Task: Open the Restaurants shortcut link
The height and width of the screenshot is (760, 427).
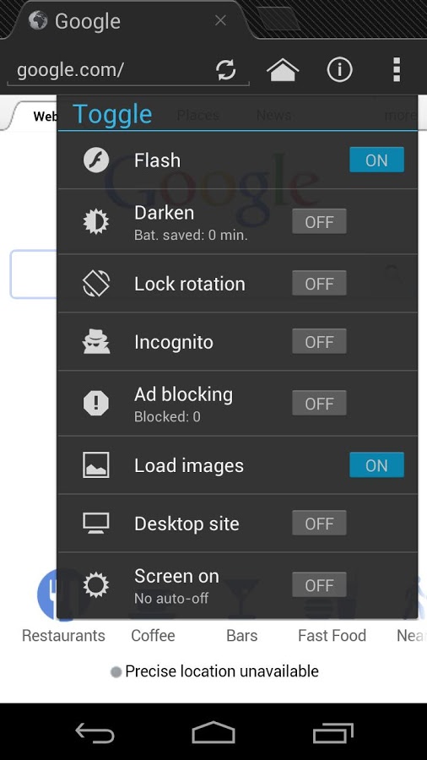Action: (63, 635)
